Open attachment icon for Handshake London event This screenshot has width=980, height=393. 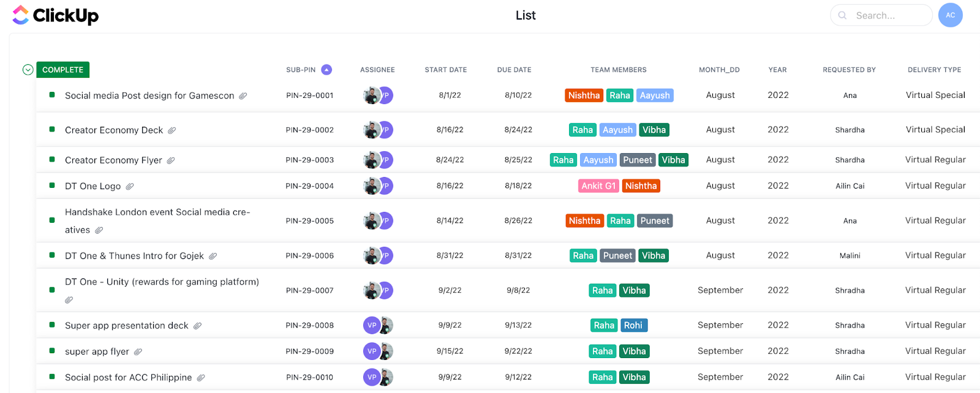(99, 230)
